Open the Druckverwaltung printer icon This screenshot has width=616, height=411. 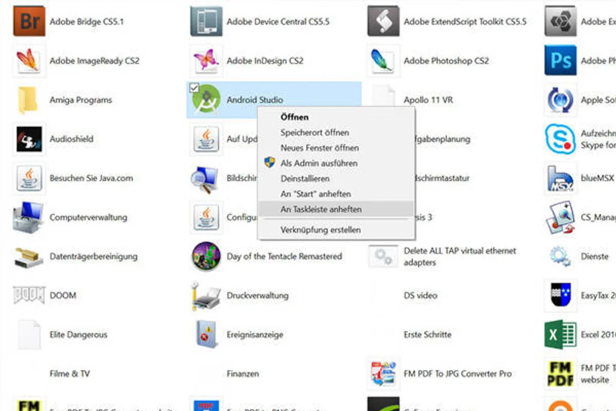coord(206,295)
